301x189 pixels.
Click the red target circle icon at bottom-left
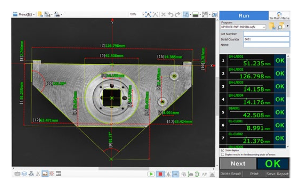(52, 174)
